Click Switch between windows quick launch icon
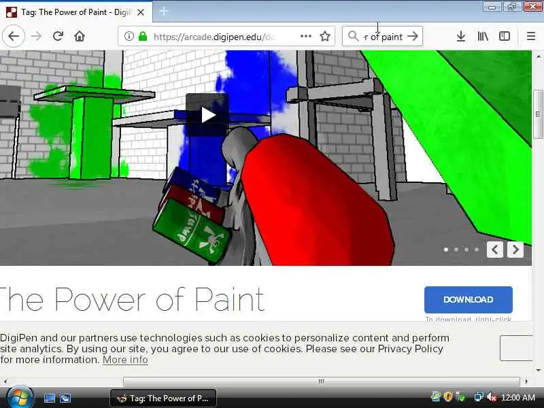The height and width of the screenshot is (408, 544). tap(65, 398)
